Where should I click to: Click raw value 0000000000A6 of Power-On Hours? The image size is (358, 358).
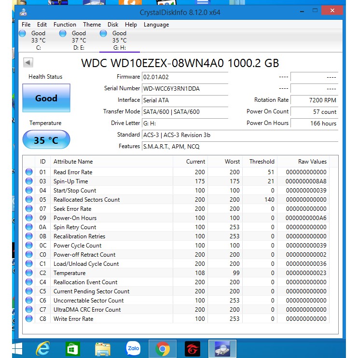[306, 218]
